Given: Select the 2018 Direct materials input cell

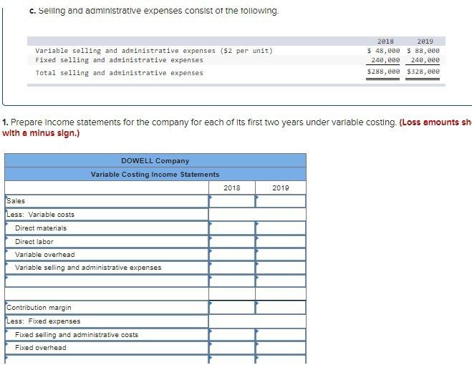Looking at the screenshot, I should 232,228.
